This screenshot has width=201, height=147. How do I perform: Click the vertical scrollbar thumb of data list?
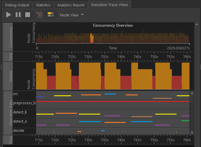pyautogui.click(x=192, y=98)
